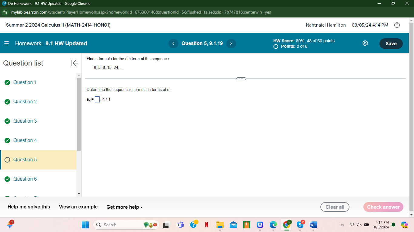This screenshot has width=414, height=232.
Task: Click the answer box for the formula
Action: pyautogui.click(x=97, y=99)
